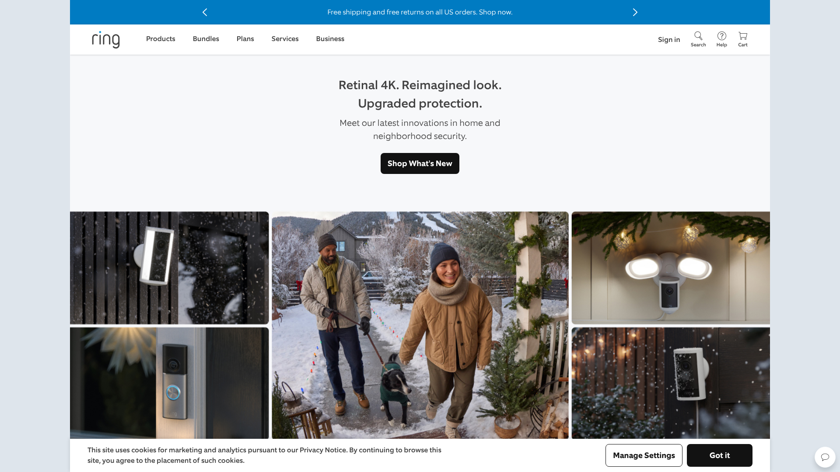Image resolution: width=840 pixels, height=472 pixels.
Task: Open the Plans menu item
Action: [x=245, y=39]
